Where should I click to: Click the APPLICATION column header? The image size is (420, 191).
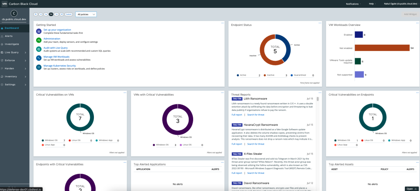[143, 169]
